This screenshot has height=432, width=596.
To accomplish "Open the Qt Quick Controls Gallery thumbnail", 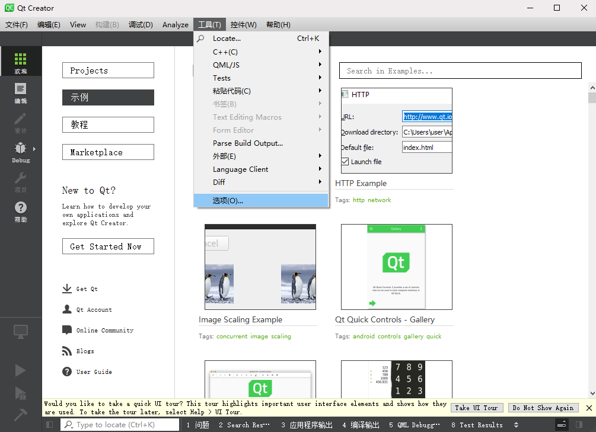I will 397,267.
